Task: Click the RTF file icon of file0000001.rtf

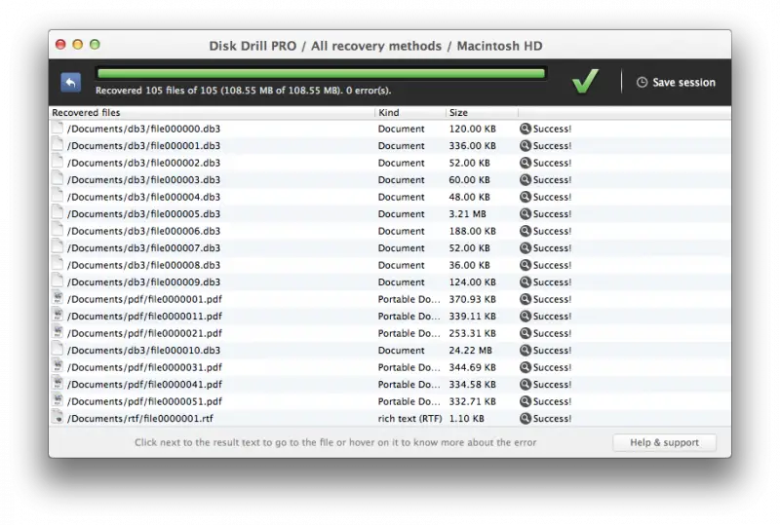Action: (x=58, y=418)
